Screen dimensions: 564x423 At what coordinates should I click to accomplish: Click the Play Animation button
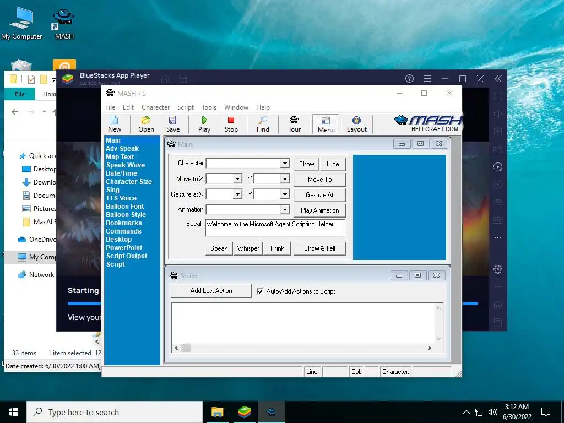pos(320,210)
